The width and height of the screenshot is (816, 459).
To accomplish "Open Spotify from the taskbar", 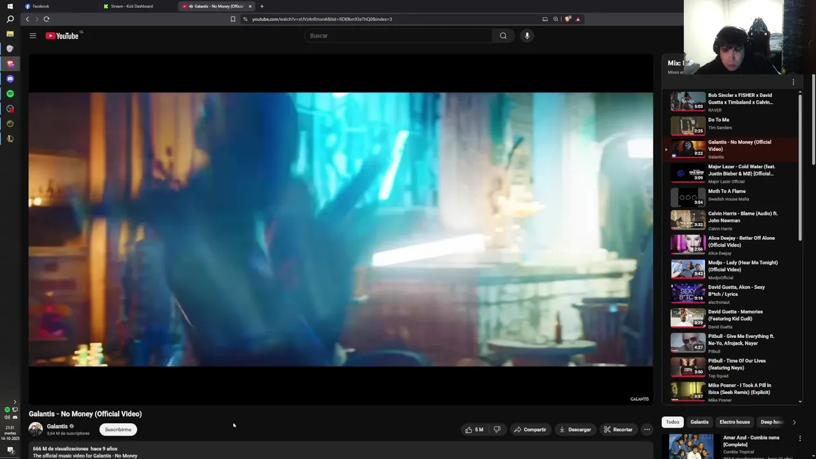I will pos(10,94).
